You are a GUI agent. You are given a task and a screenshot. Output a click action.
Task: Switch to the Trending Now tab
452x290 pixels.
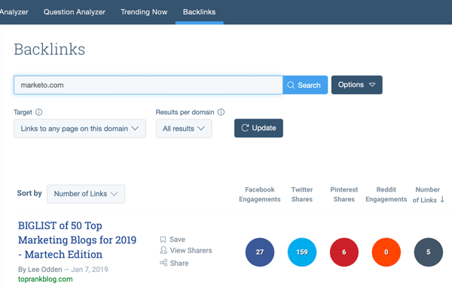(144, 12)
